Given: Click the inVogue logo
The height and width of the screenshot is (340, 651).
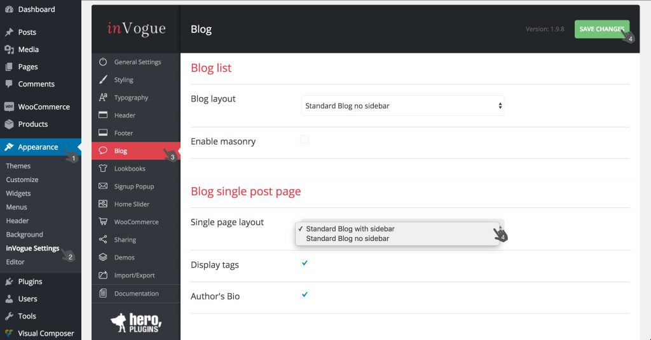Looking at the screenshot, I should [x=136, y=28].
